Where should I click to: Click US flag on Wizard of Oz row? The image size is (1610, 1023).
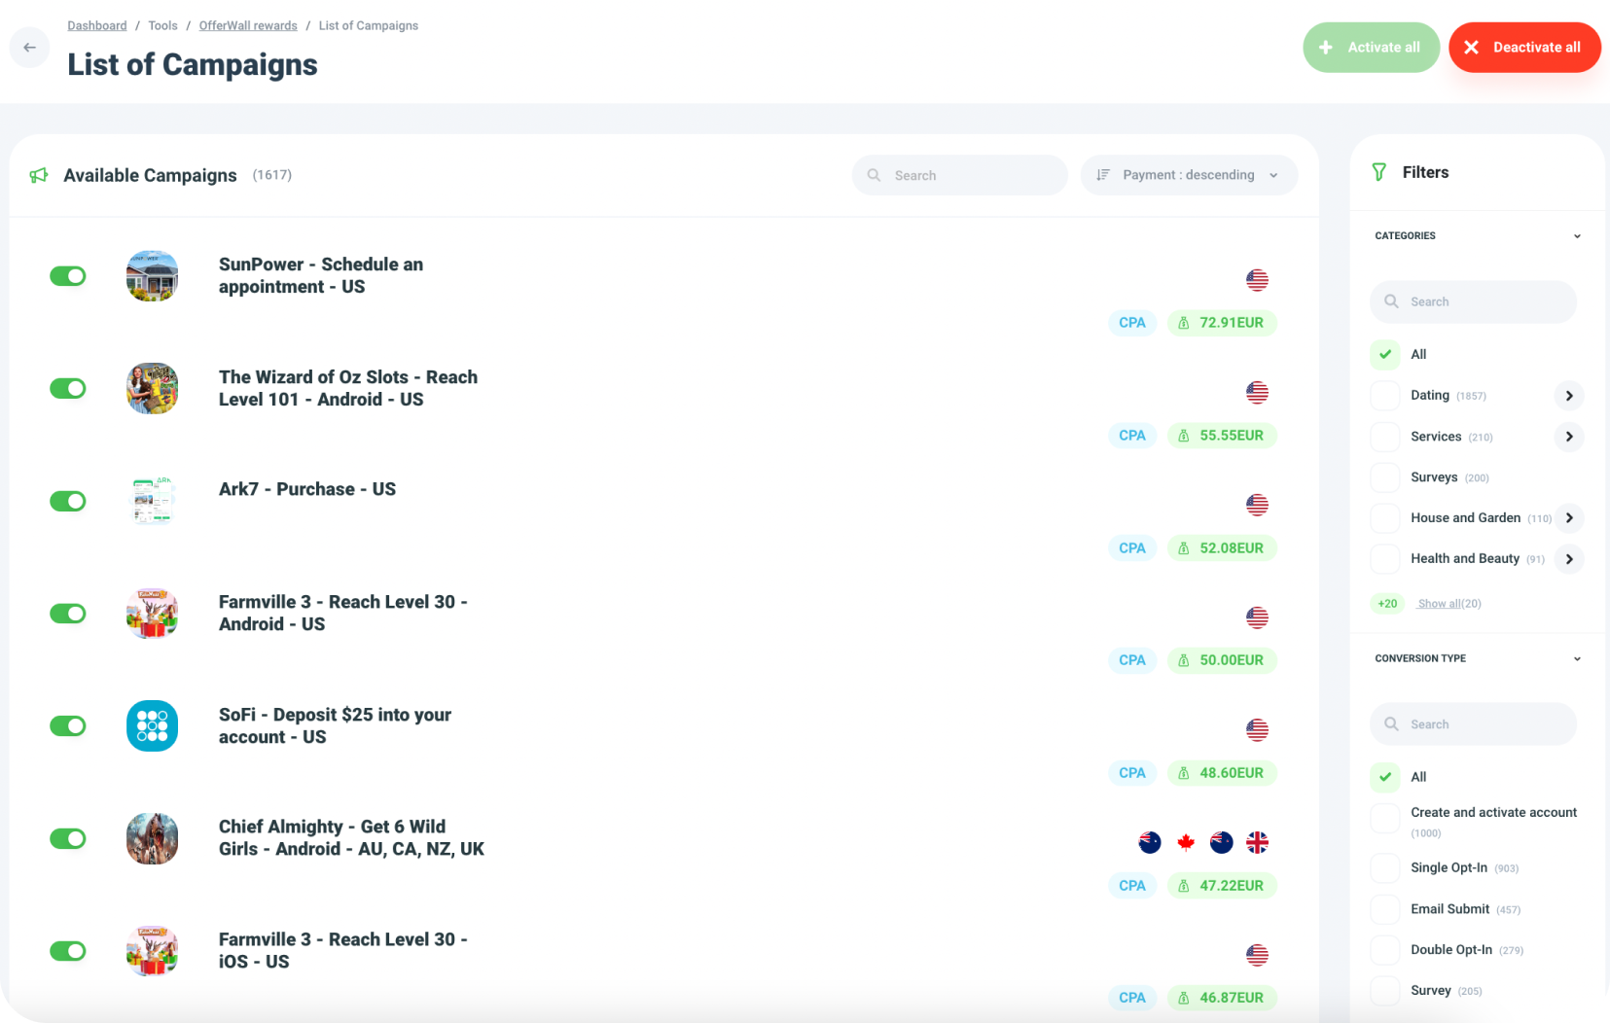tap(1257, 393)
